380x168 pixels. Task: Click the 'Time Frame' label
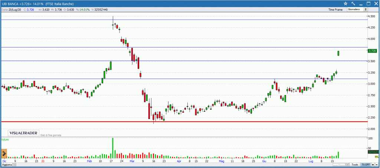point(335,10)
